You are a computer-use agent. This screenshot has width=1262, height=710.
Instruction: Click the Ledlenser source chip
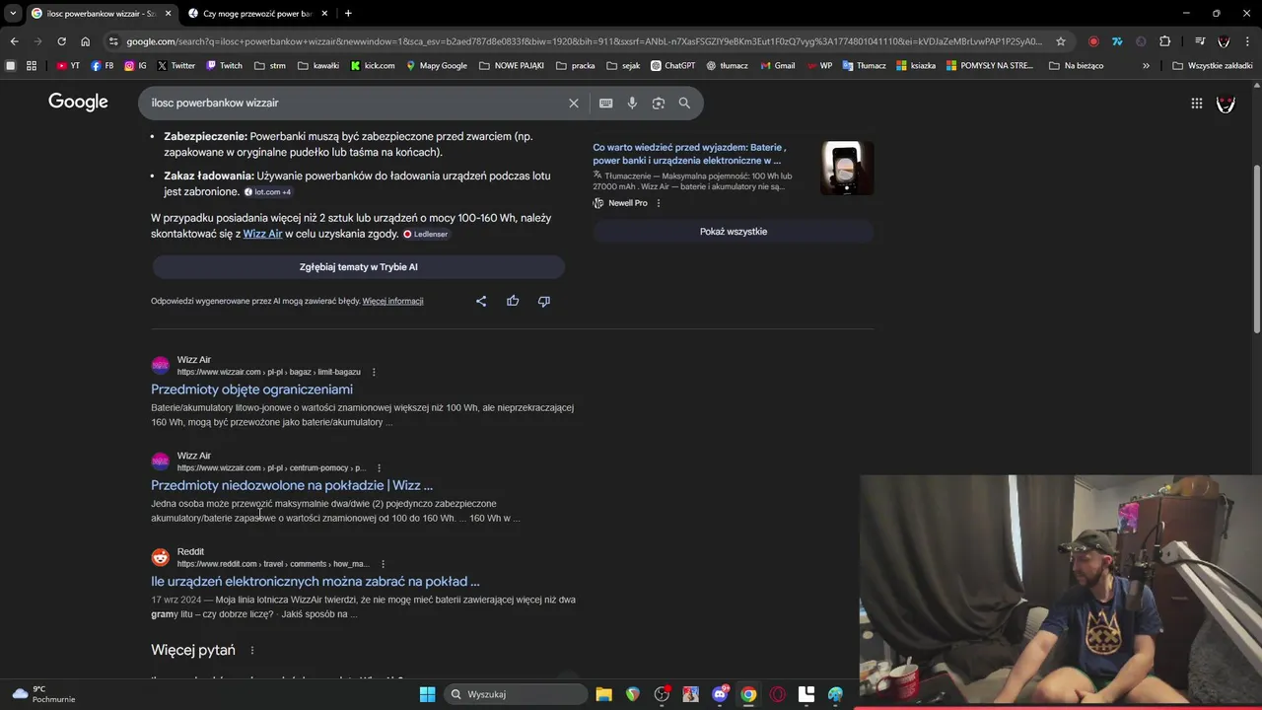click(x=426, y=235)
